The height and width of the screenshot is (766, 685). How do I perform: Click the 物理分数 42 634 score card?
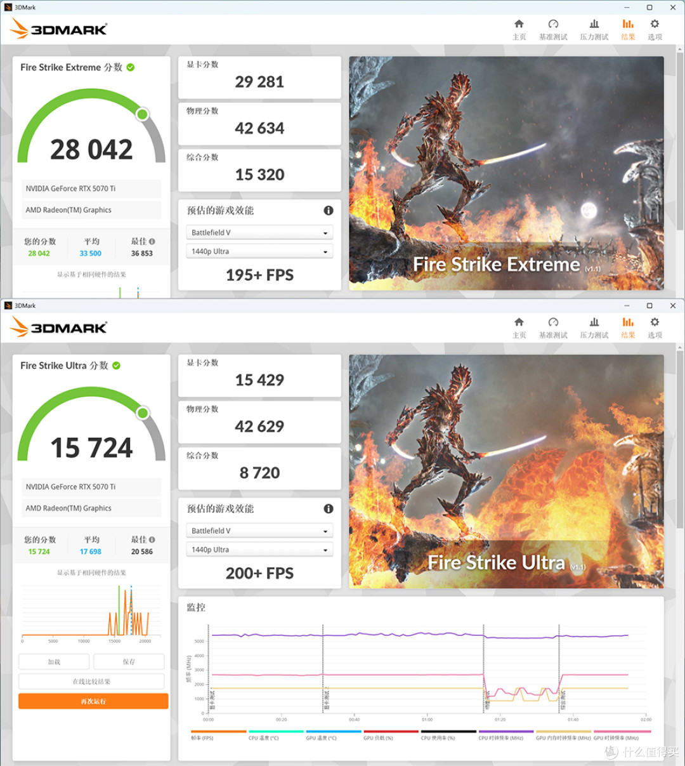(259, 124)
